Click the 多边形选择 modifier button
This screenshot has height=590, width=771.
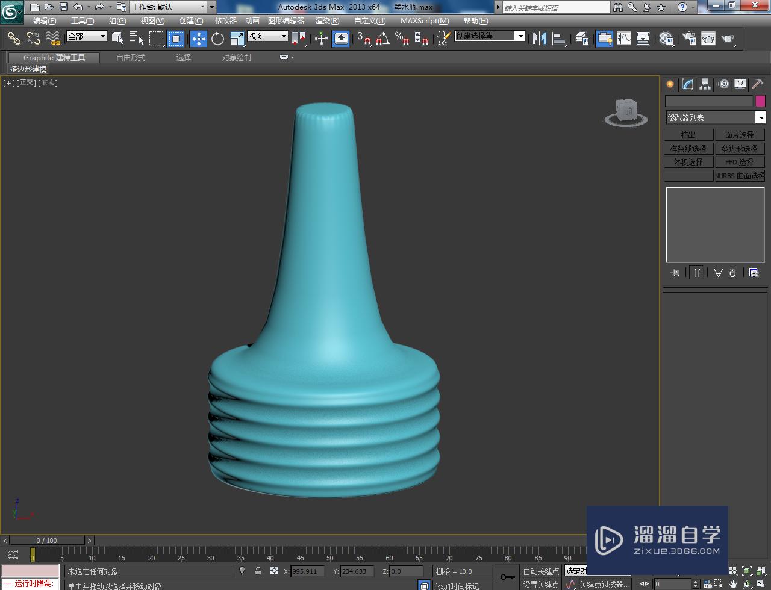pos(739,149)
